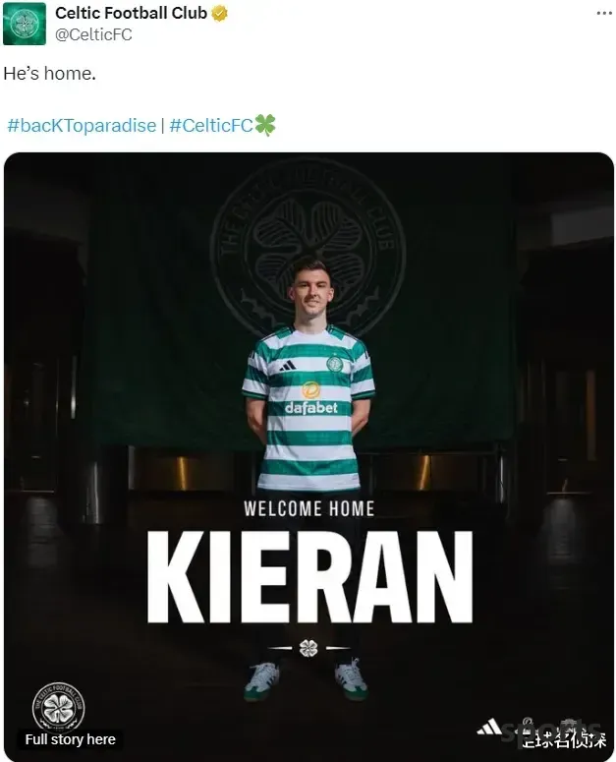Click the adidas logo on the jersey
Image resolution: width=616 pixels, height=762 pixels.
tap(288, 366)
